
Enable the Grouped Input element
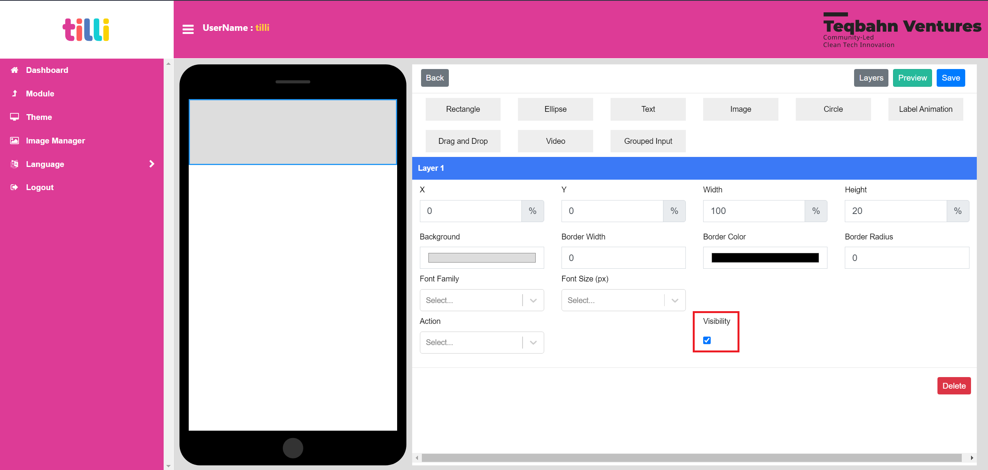(648, 140)
